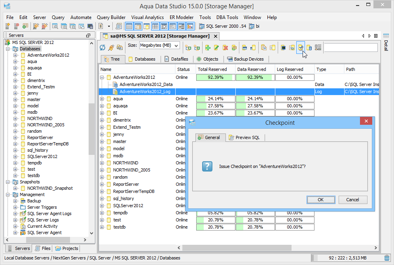The image size is (394, 265).
Task: Click the pencil edit icon in Storage Manager toolbar
Action: click(x=217, y=47)
